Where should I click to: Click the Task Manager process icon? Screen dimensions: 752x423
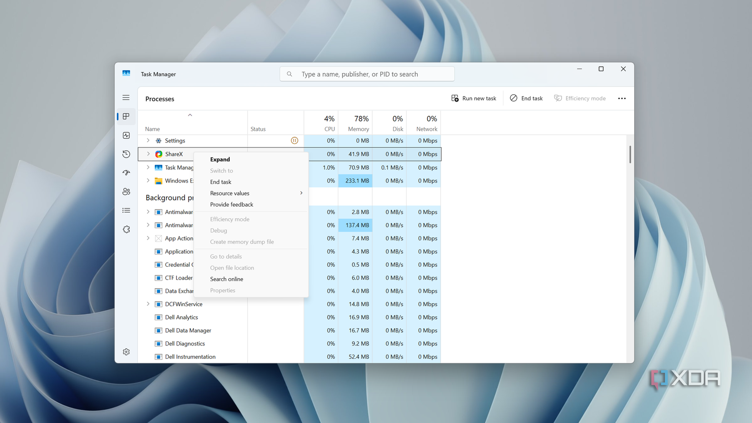click(x=158, y=167)
